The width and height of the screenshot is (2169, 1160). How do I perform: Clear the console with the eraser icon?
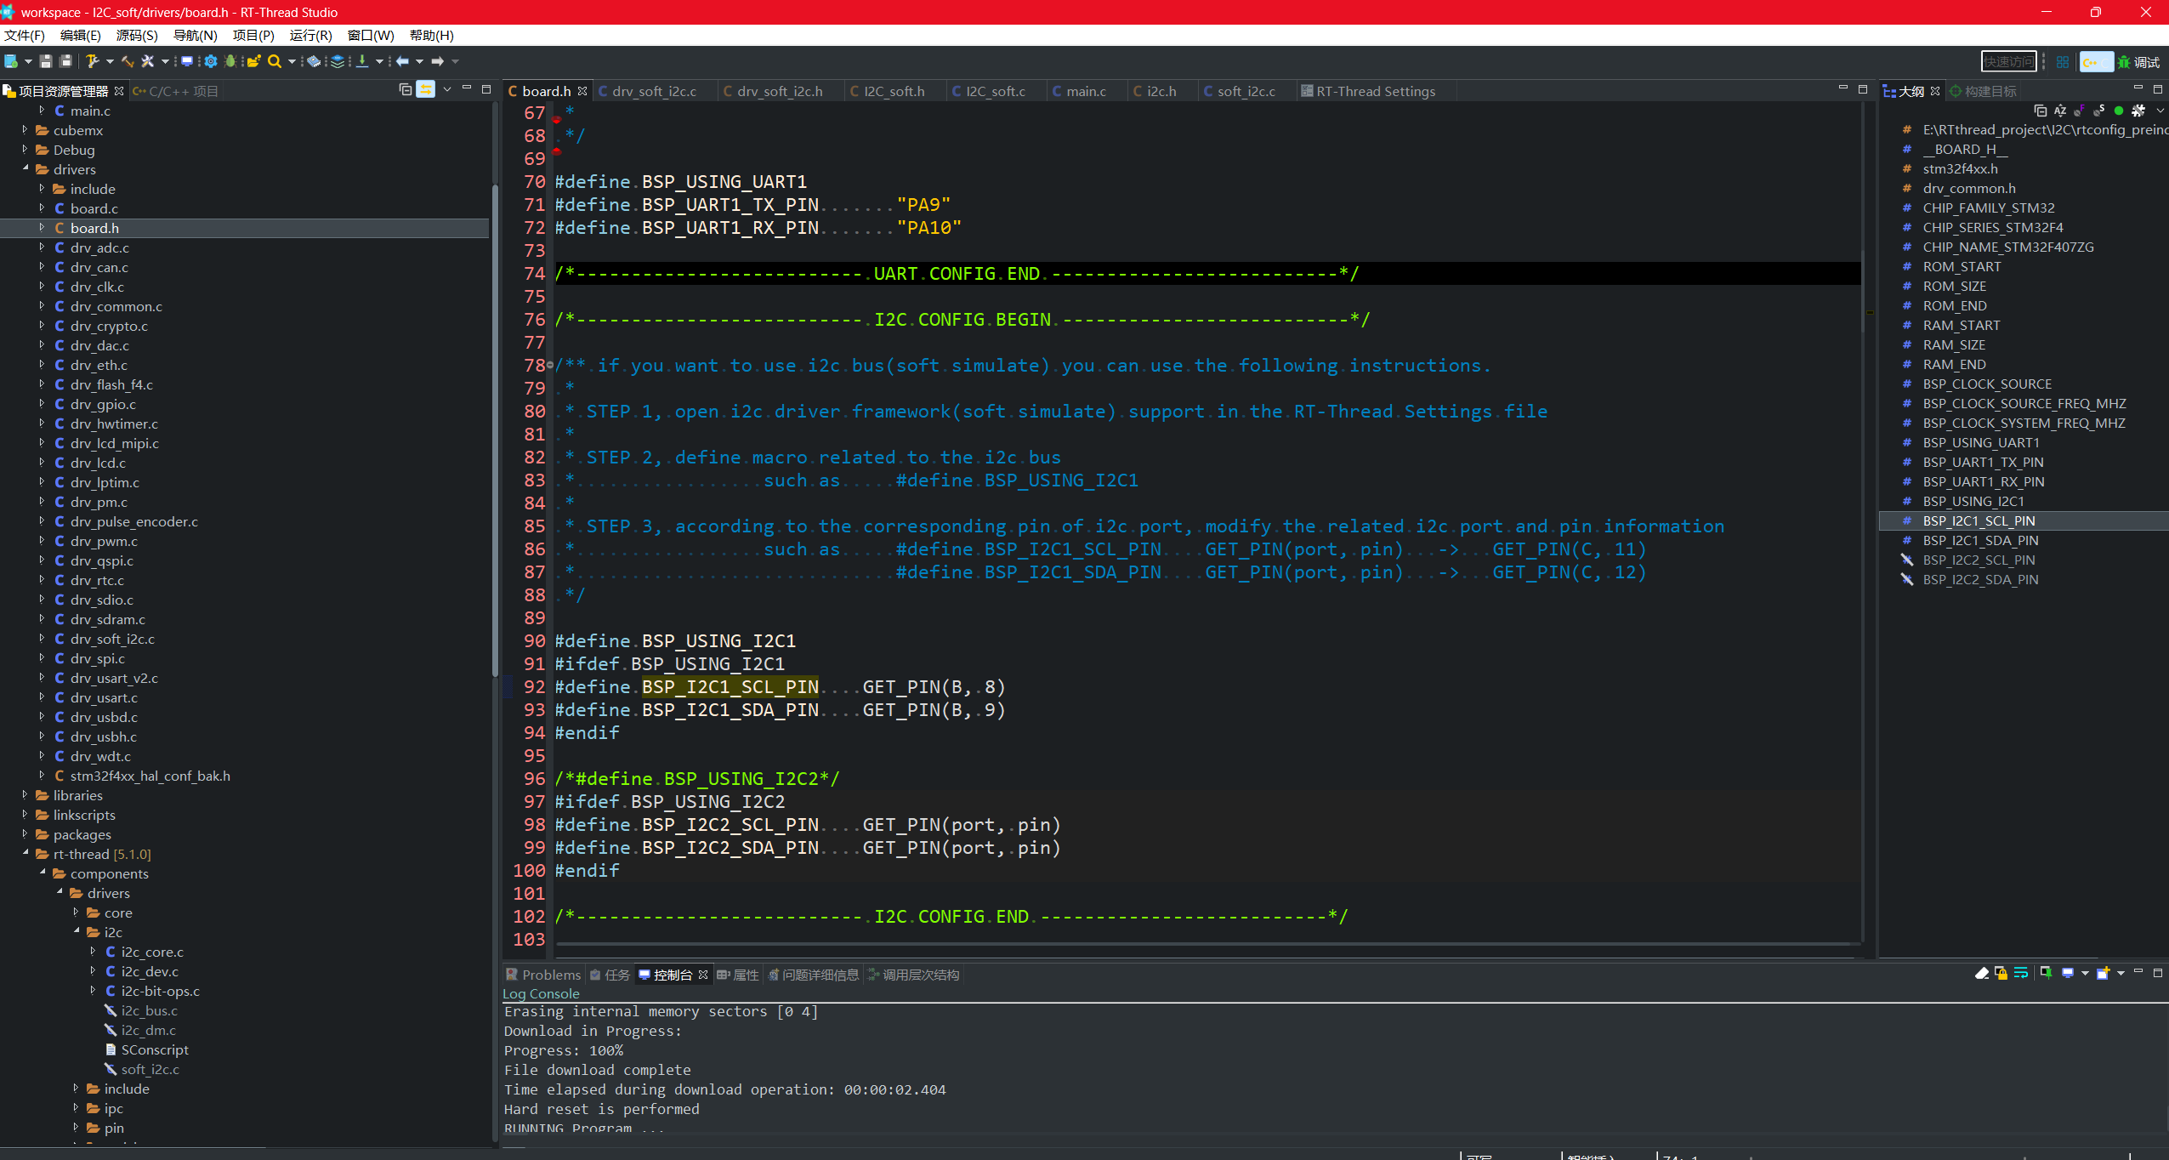(1982, 974)
